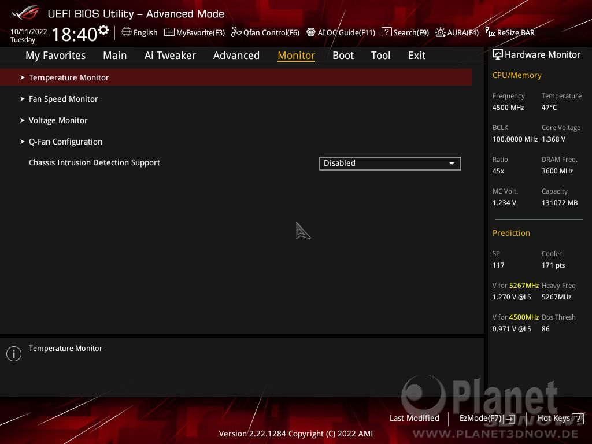The width and height of the screenshot is (592, 444).
Task: Click the globe language icon
Action: pos(127,32)
